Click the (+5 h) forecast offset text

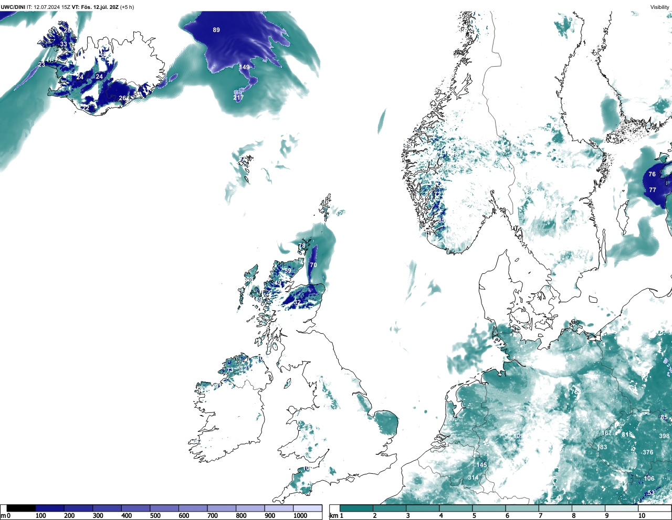(x=127, y=7)
